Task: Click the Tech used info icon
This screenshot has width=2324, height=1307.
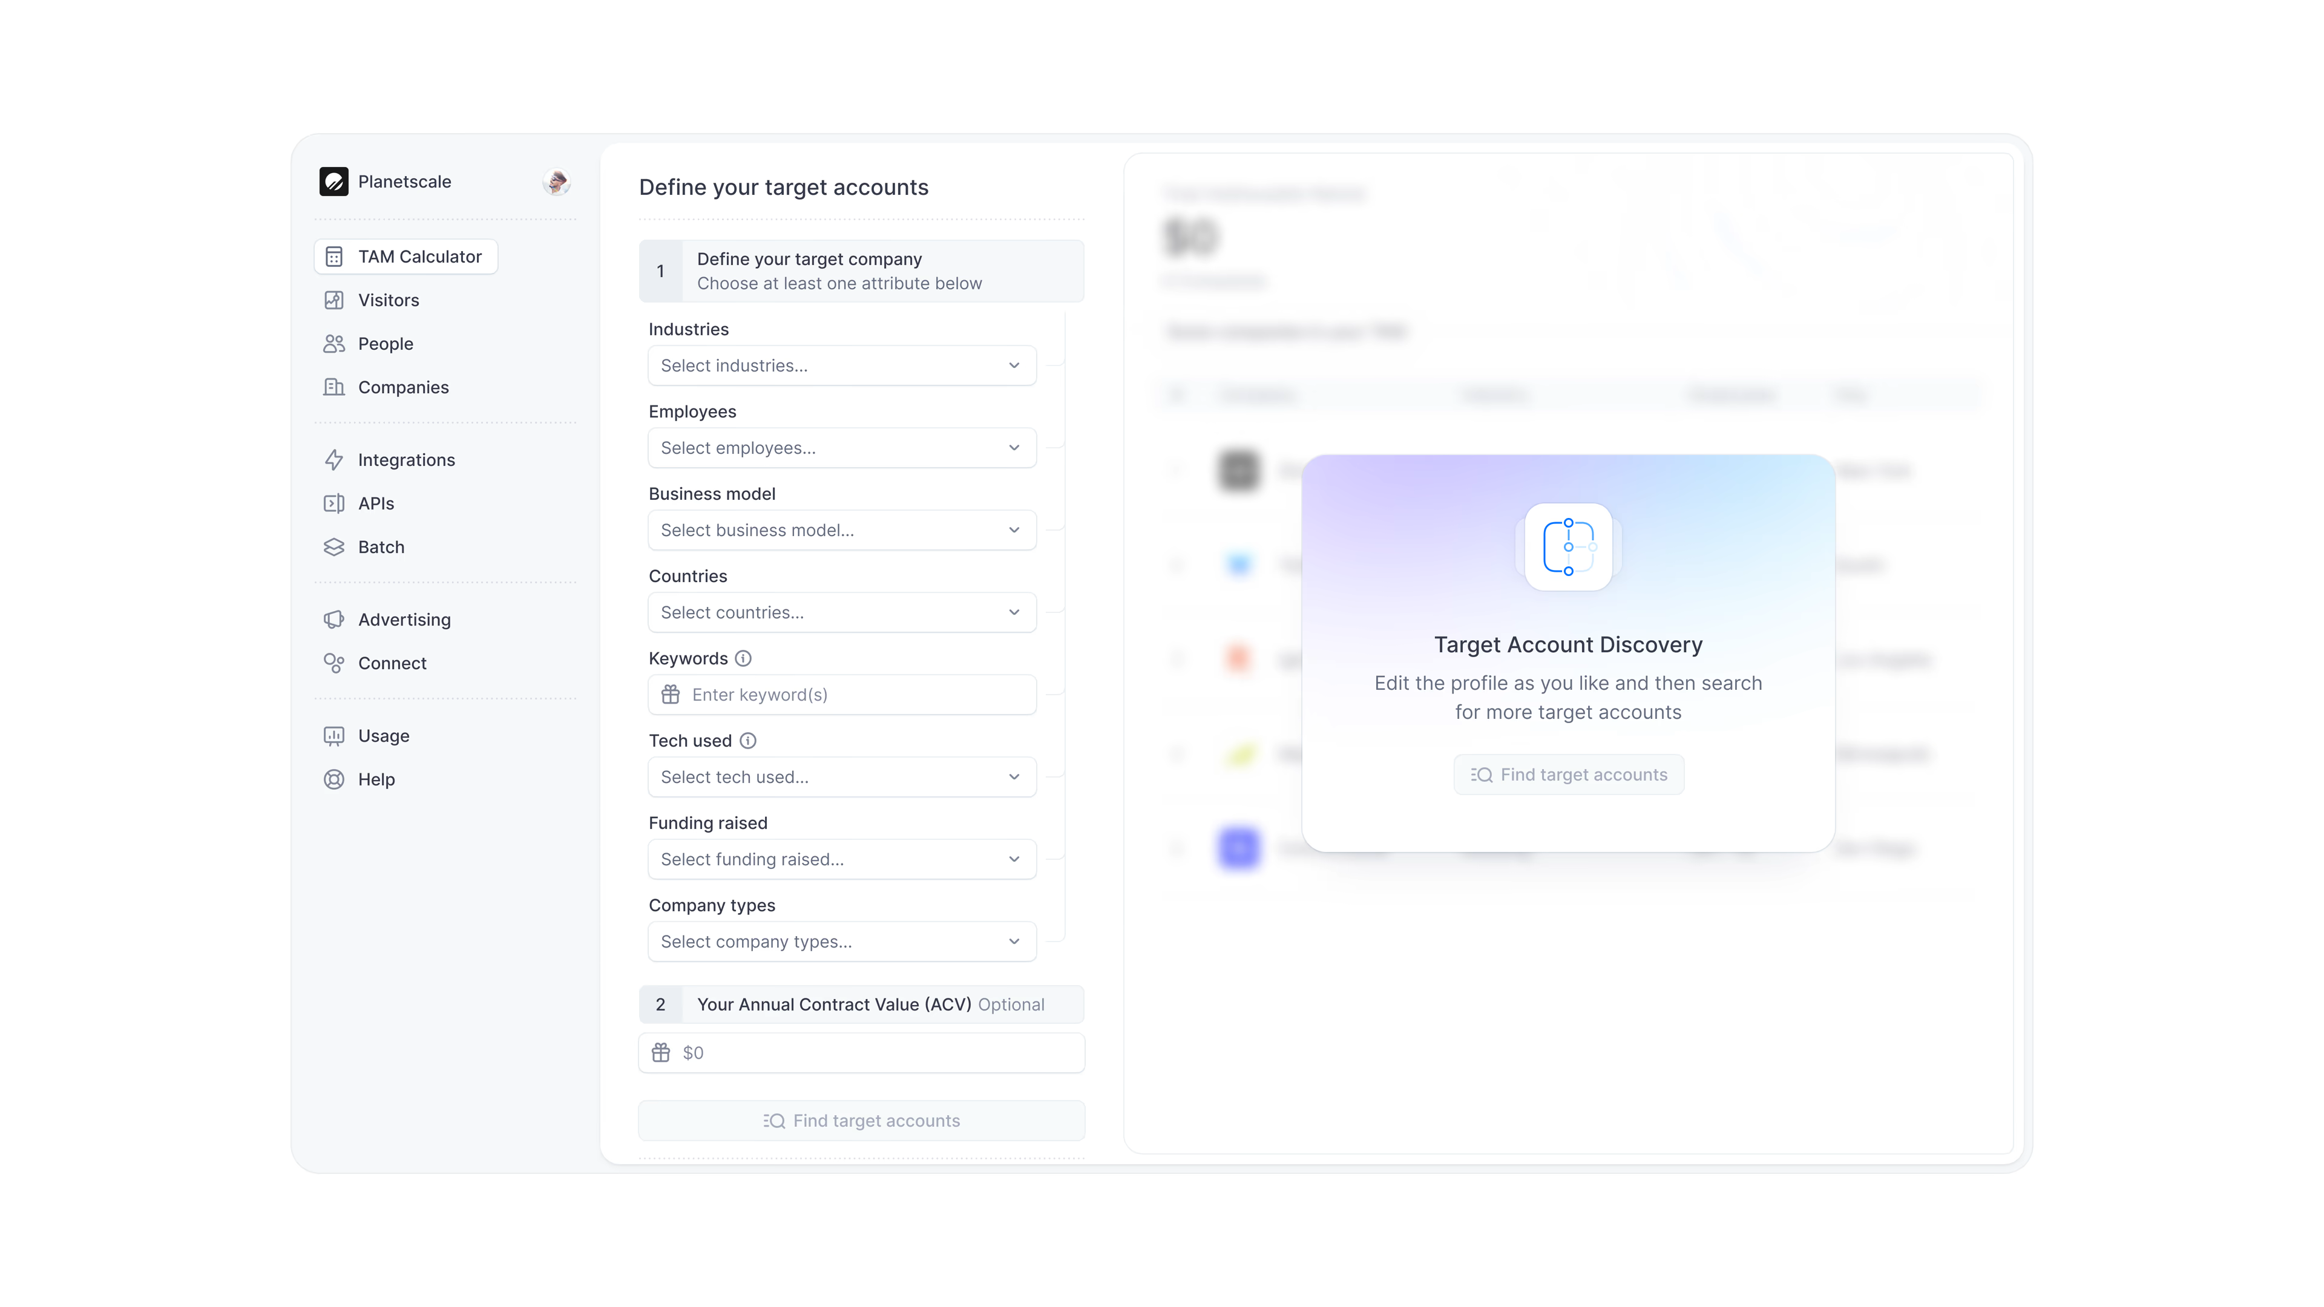Action: (748, 741)
